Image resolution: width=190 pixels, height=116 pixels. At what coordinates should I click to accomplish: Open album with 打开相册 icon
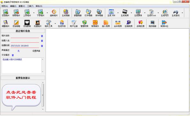88,12
